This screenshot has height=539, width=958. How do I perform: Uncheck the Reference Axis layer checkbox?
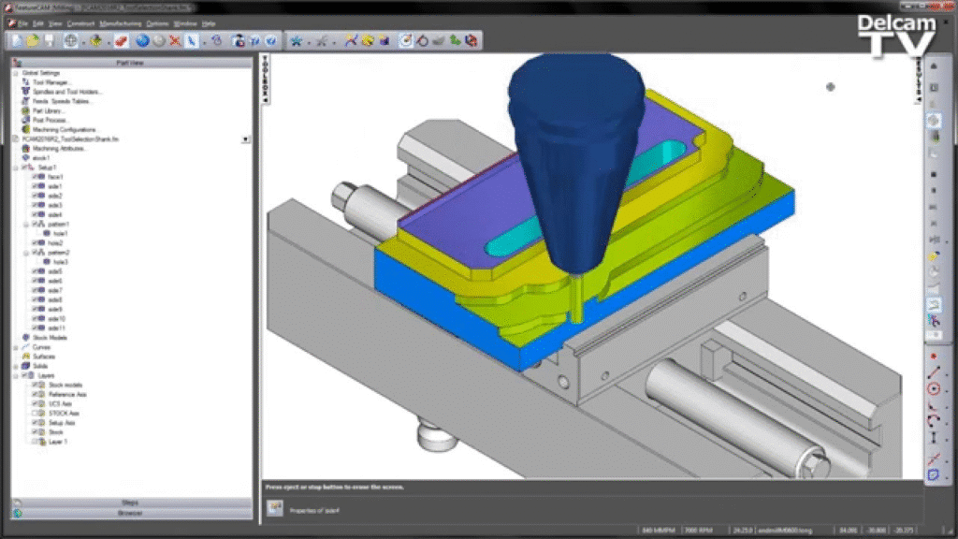(x=36, y=395)
